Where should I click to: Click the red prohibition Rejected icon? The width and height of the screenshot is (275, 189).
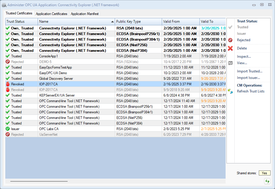(230, 40)
